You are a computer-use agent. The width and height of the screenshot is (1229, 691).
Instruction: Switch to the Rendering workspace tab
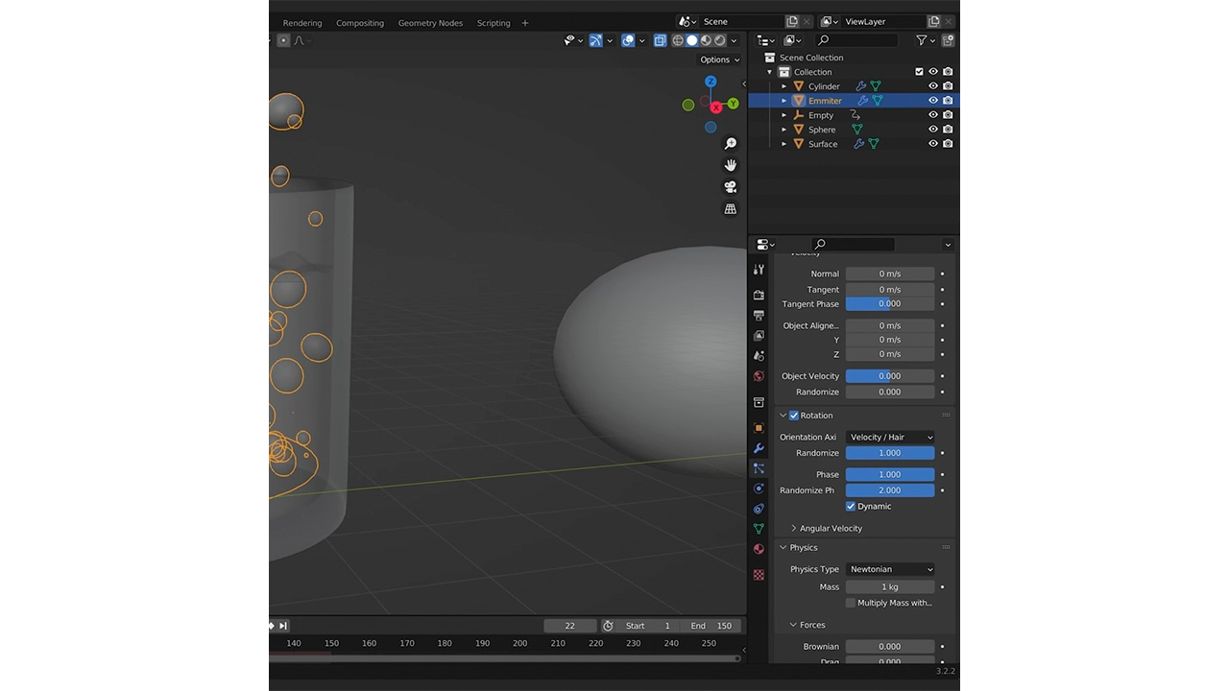pyautogui.click(x=302, y=23)
